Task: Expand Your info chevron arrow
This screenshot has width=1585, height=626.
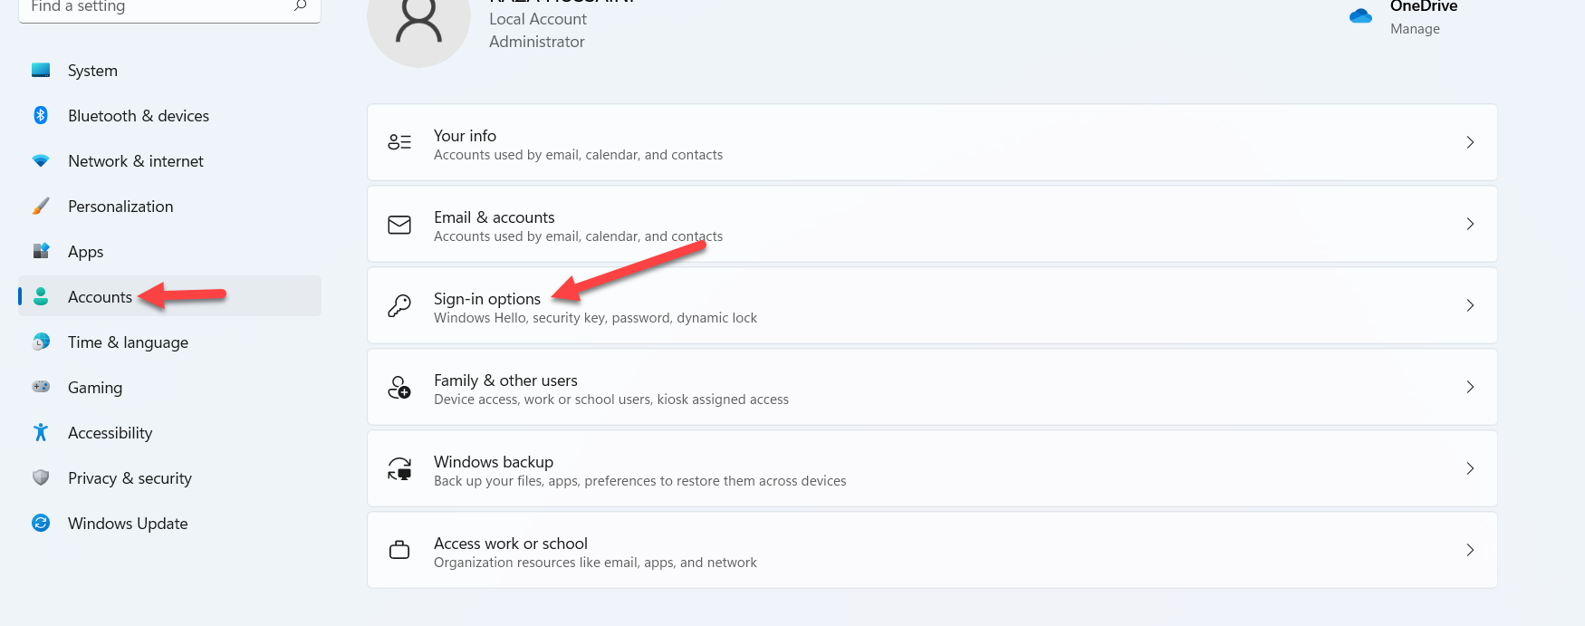Action: click(1470, 142)
